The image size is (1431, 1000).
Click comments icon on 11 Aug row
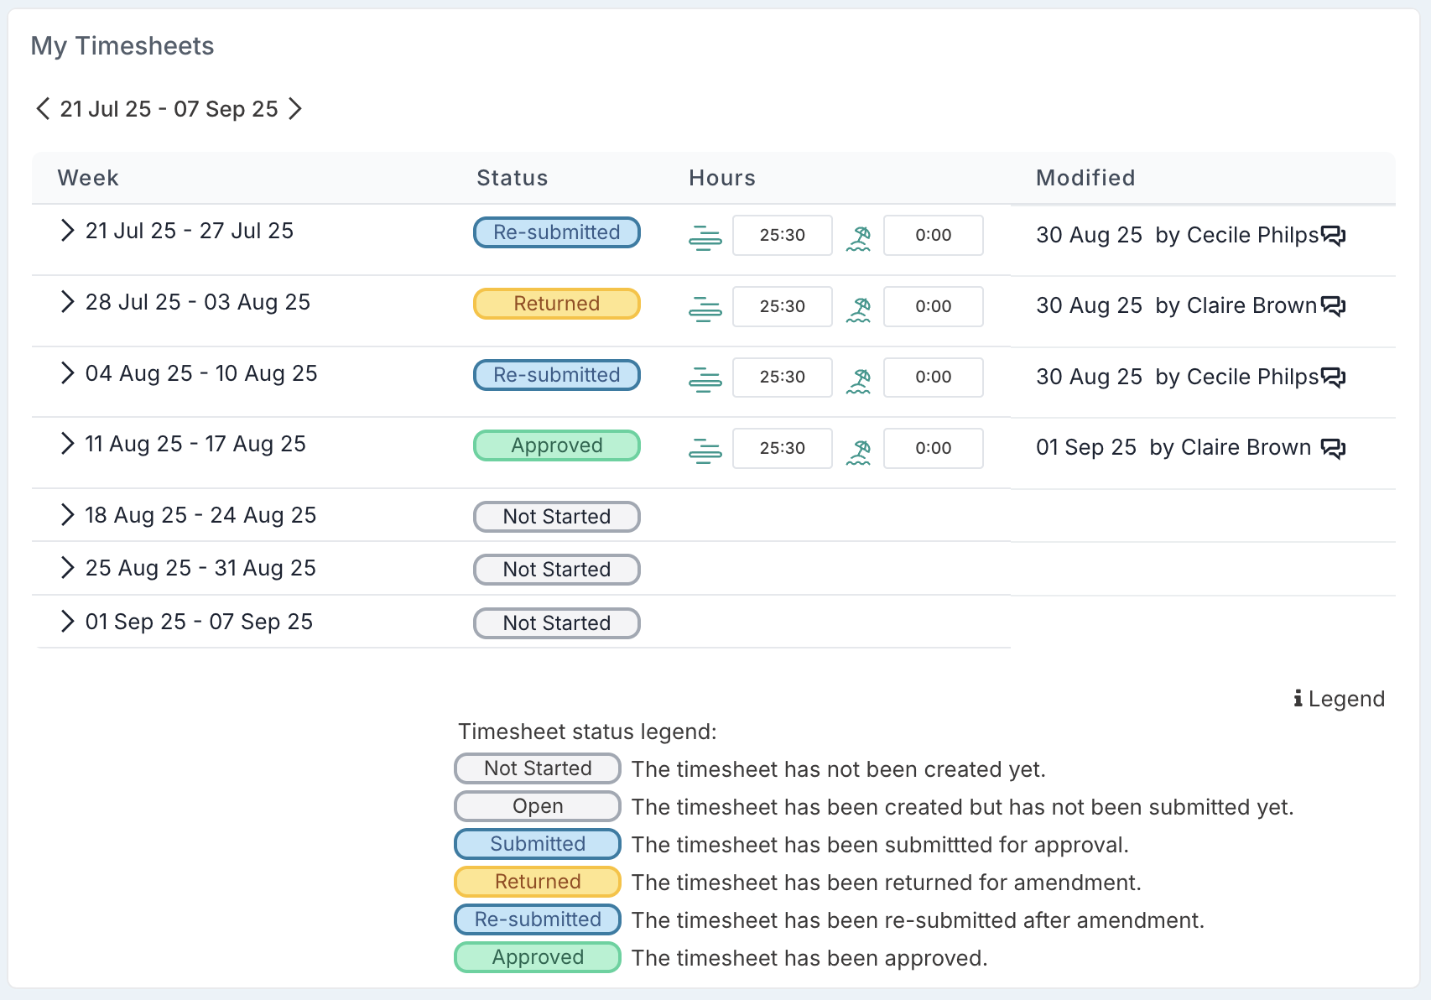point(1333,448)
